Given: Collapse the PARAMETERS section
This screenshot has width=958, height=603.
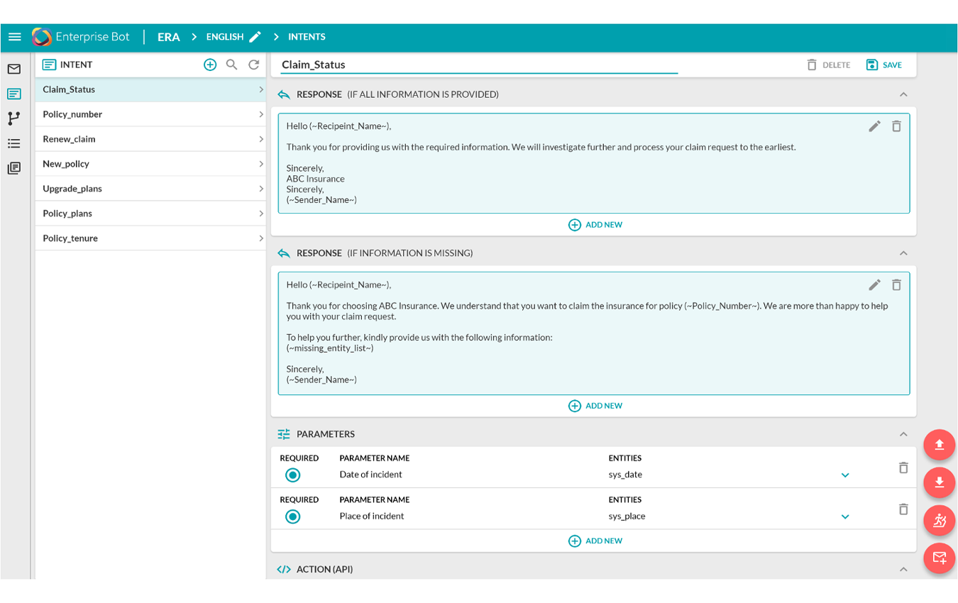Looking at the screenshot, I should coord(903,433).
